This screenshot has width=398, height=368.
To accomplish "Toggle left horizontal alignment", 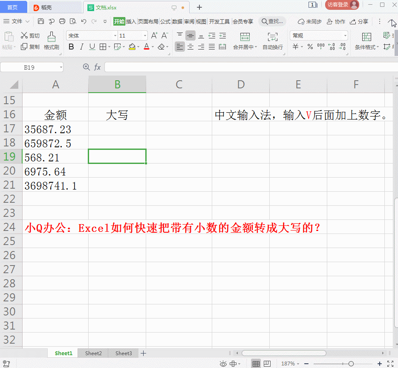I will tap(180, 47).
